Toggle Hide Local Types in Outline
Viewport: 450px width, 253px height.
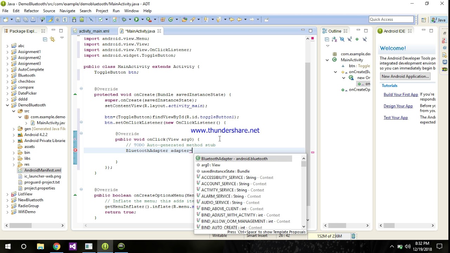click(x=365, y=39)
